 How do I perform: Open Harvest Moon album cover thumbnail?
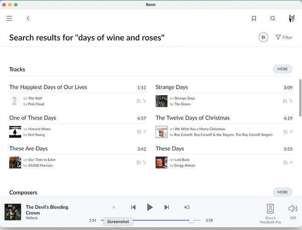pyautogui.click(x=15, y=132)
